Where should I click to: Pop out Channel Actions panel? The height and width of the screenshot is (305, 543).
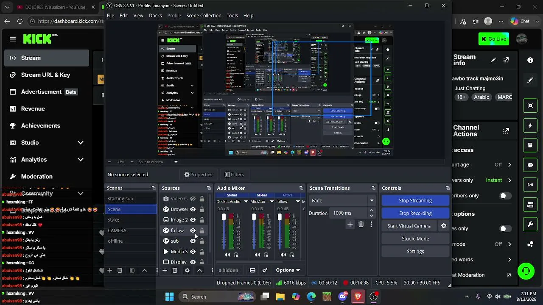506,131
